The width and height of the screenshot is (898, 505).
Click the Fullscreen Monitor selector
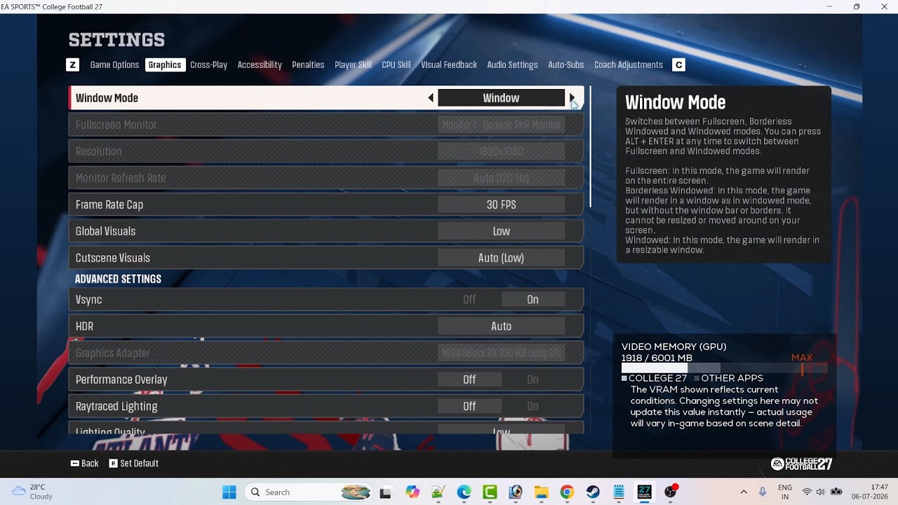click(x=501, y=125)
